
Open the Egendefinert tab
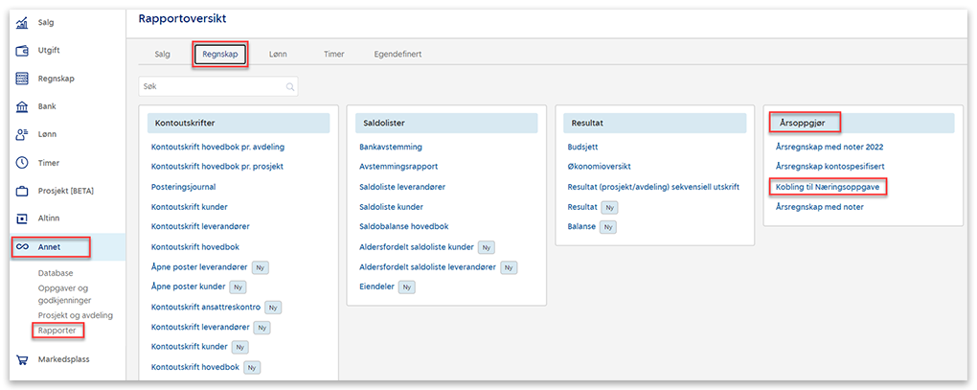398,55
